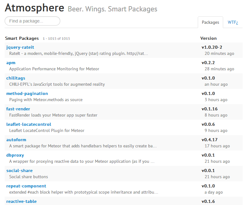
Task: Click the autoform handlebars helpers description
Action: (83, 146)
